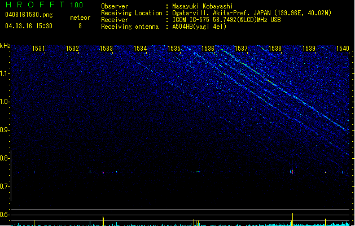The height and width of the screenshot is (226, 355).
Task: Click the 1.1 kHz frequency tick label
Action: click(x=5, y=73)
